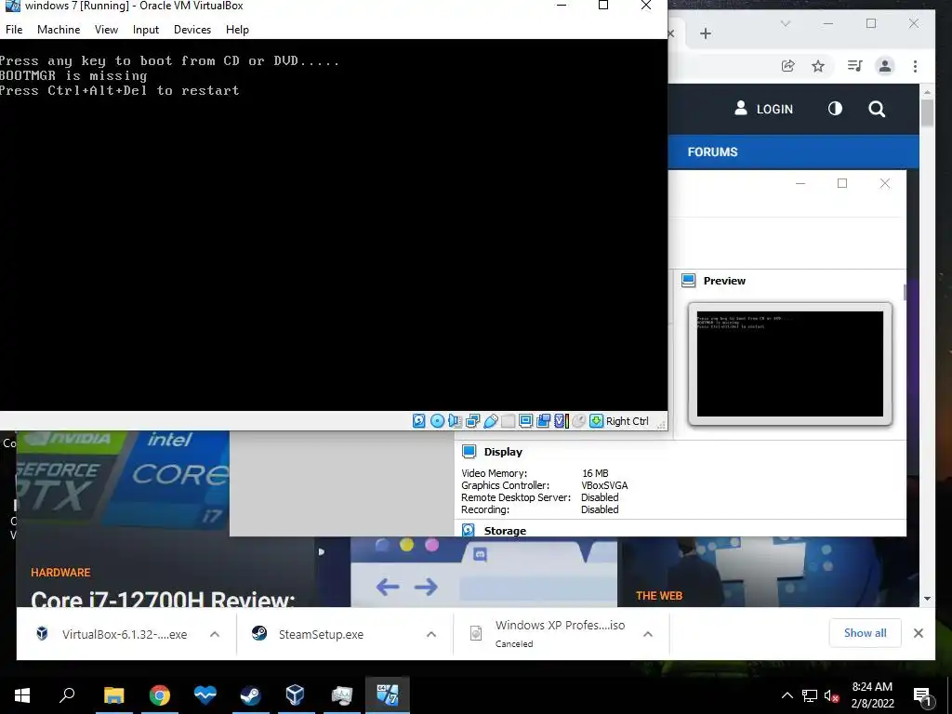Open the Input menu

pyautogui.click(x=146, y=30)
